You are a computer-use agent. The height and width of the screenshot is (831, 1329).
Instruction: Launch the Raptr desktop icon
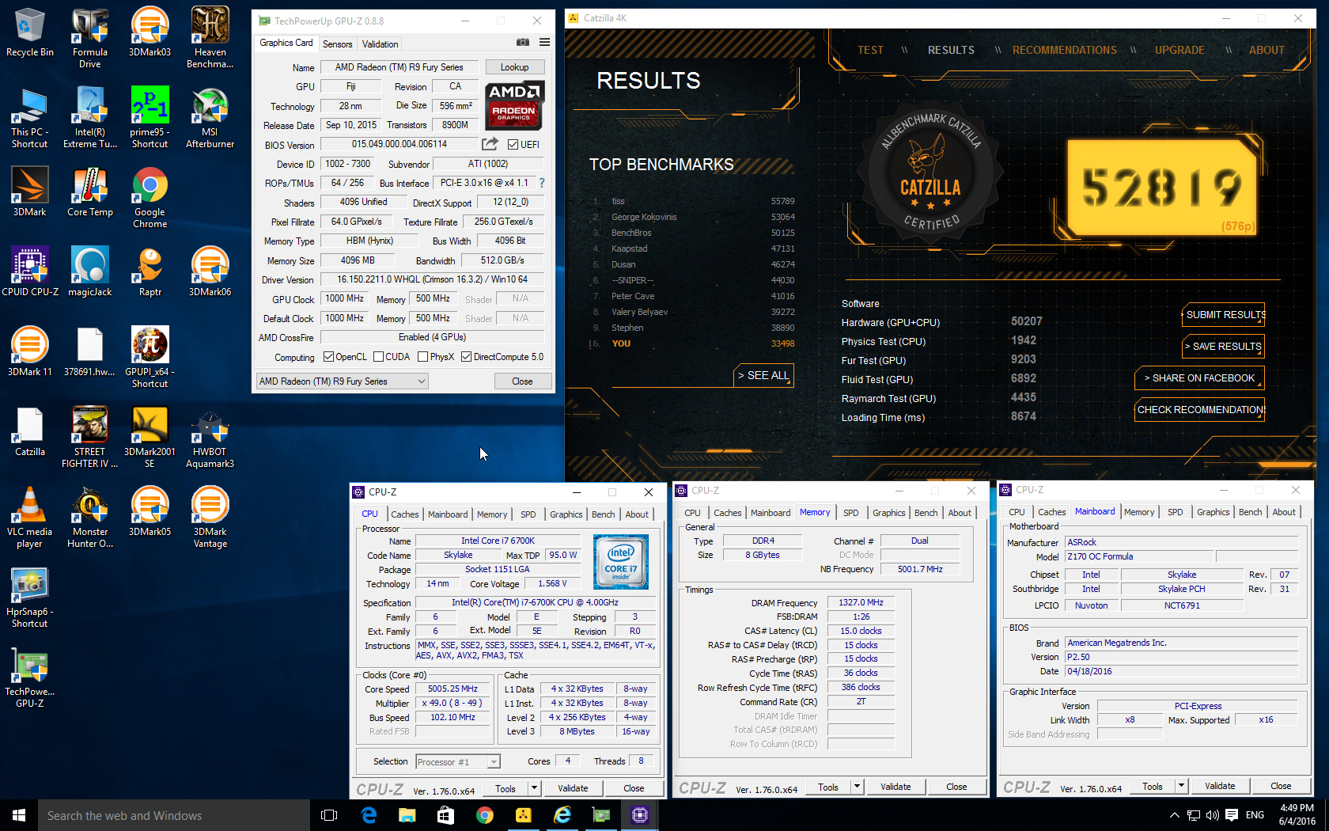tap(150, 271)
